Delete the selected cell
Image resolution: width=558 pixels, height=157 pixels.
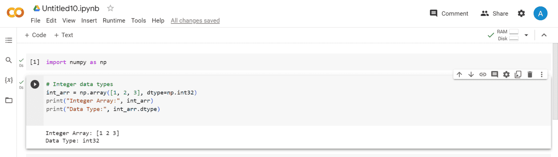(530, 75)
